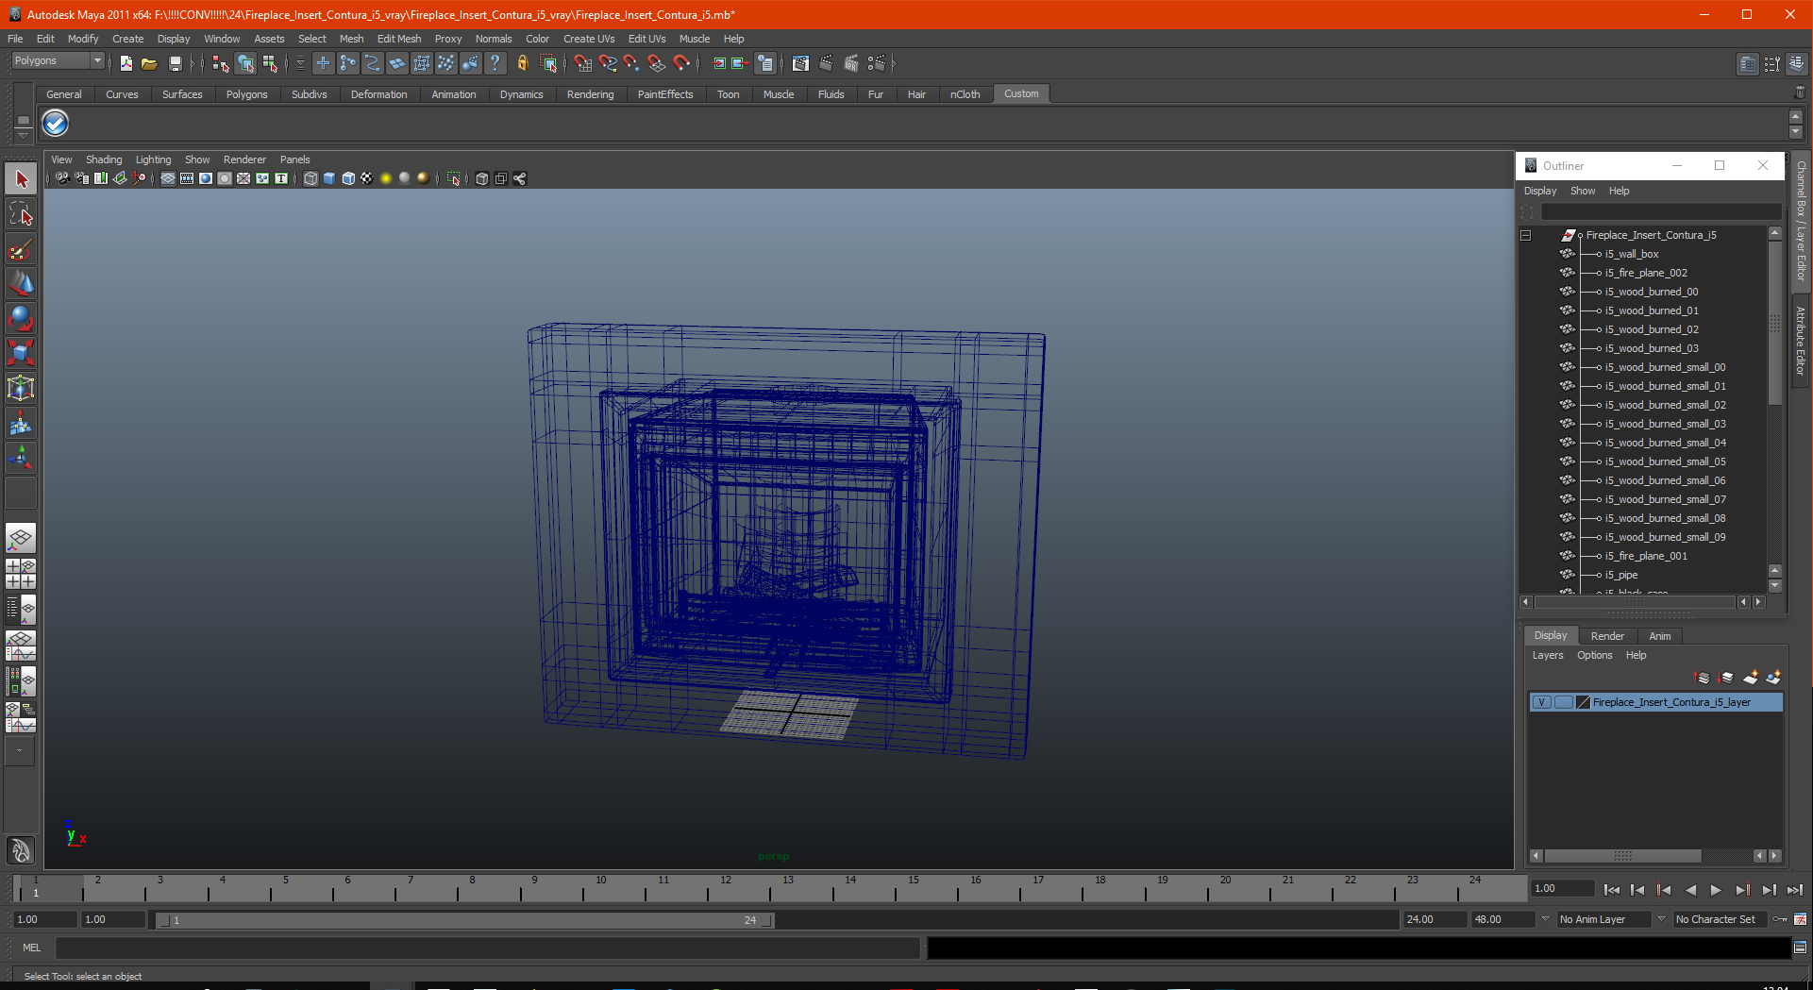This screenshot has height=990, width=1813.
Task: Open the Create UVs menu
Action: 589,39
